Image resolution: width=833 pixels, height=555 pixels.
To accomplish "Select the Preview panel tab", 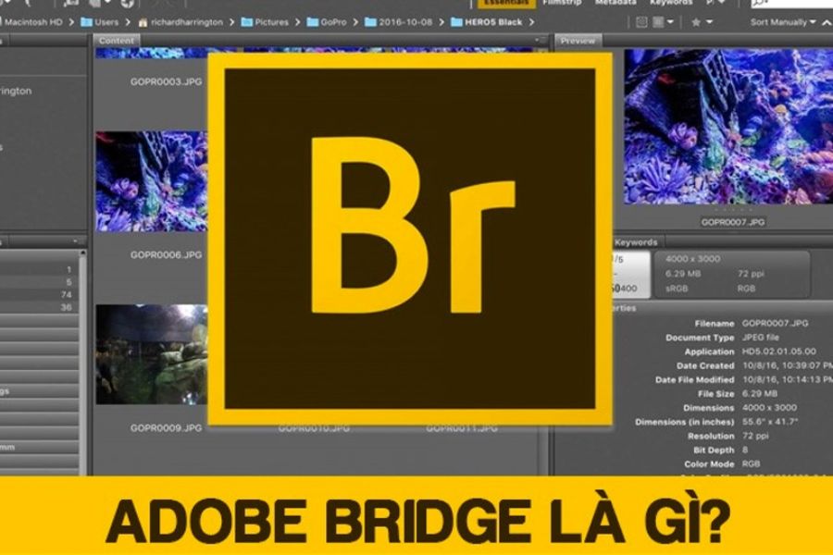I will [x=578, y=41].
